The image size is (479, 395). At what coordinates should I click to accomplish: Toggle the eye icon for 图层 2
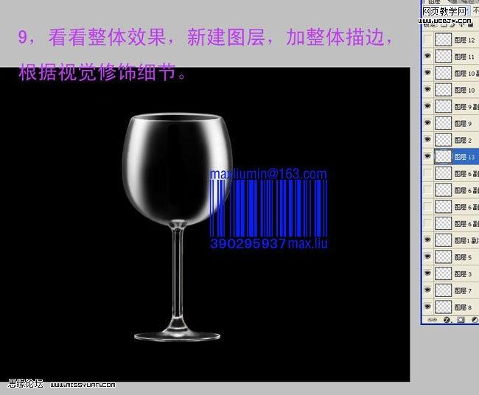tap(427, 139)
